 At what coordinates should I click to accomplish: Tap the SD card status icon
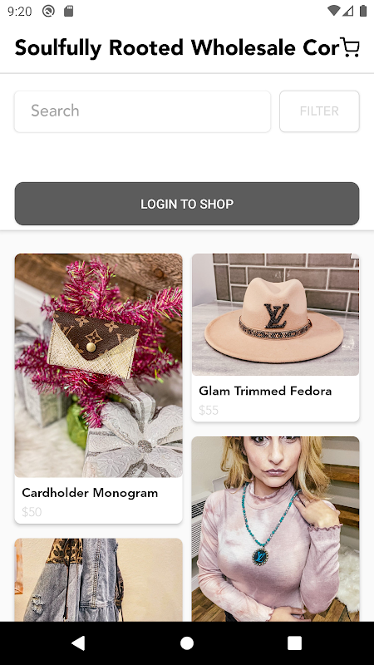69,11
